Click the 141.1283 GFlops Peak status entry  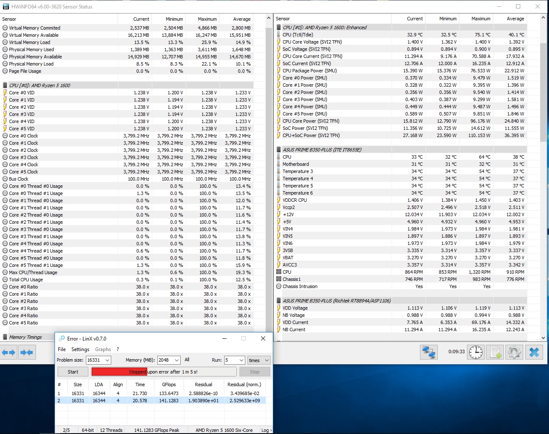point(156,430)
